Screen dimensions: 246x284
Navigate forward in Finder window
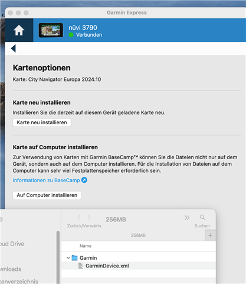[89, 217]
